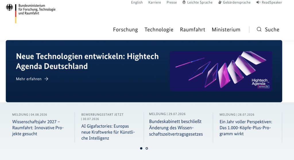The image size is (294, 160).
Task: Open the Gebärdensprache page
Action: coord(237,2)
